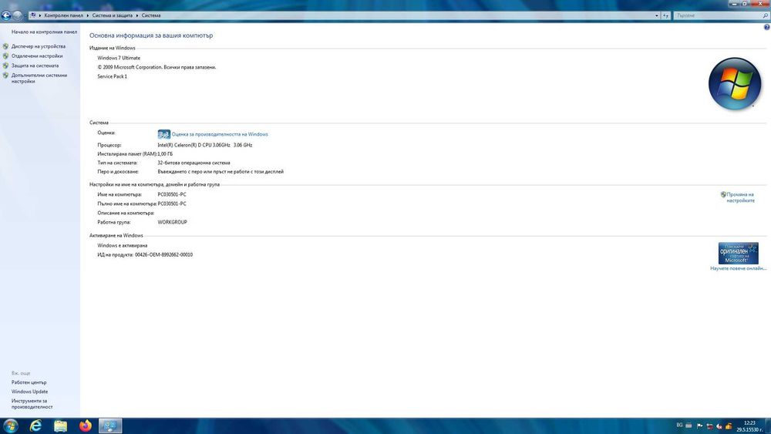Open 'Отдалечени настройки' link
Screen dimensions: 771x434
click(x=37, y=56)
